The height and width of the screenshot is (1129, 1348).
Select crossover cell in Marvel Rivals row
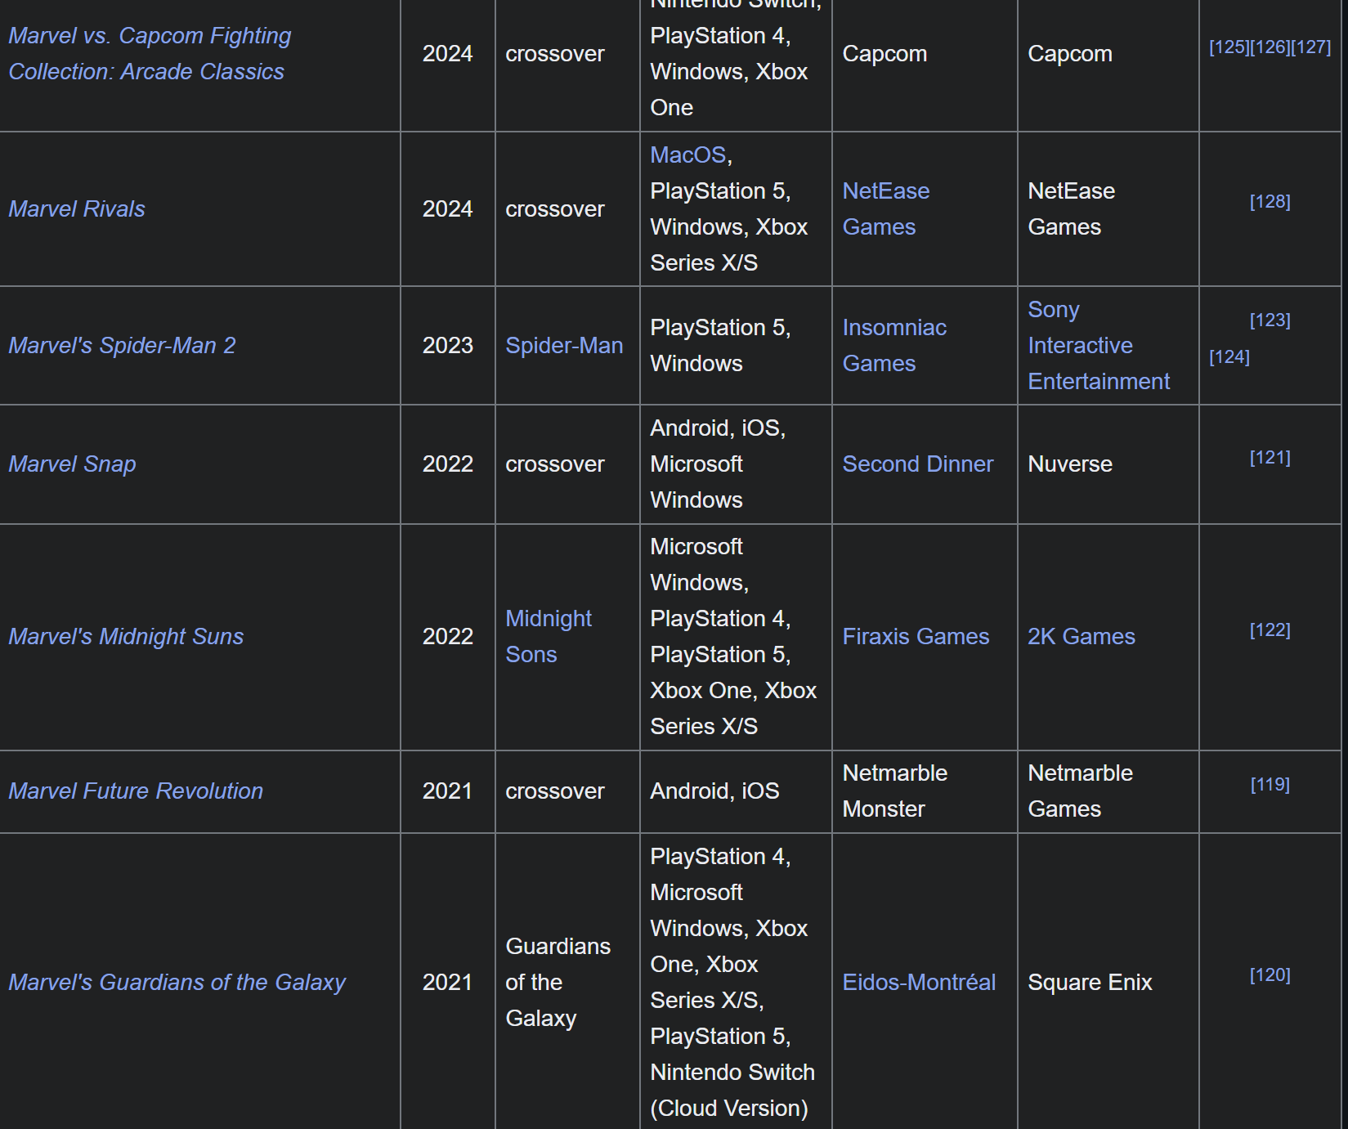pyautogui.click(x=567, y=209)
